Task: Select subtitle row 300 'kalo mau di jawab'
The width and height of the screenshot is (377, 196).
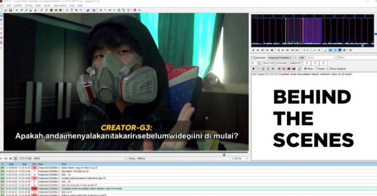Action: (188, 185)
